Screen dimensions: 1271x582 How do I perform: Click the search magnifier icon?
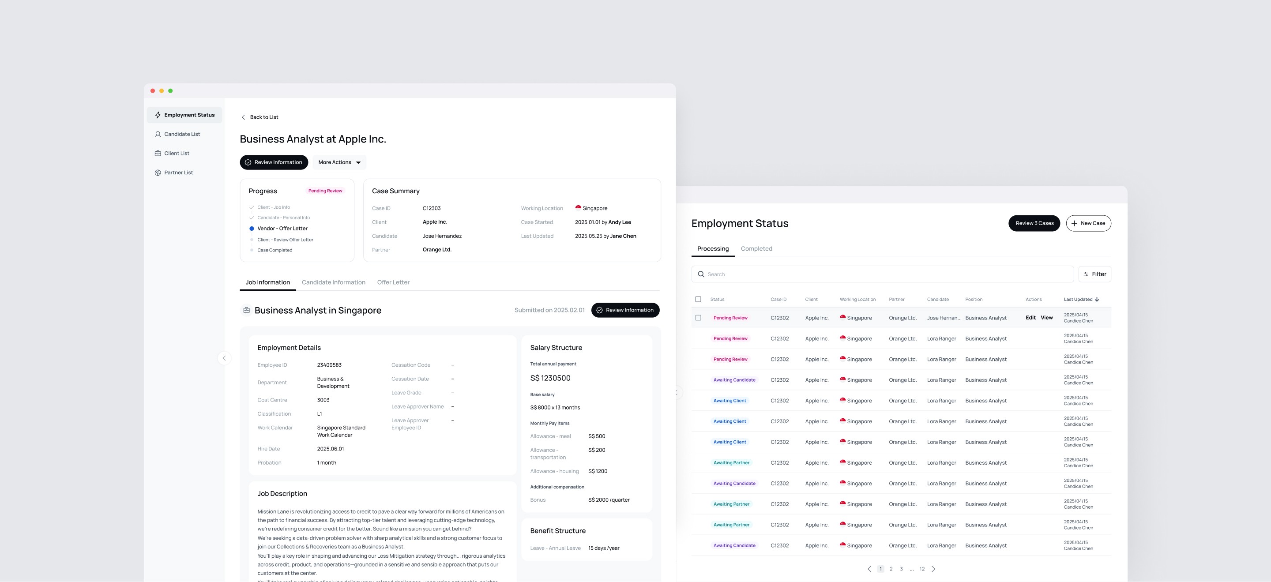pos(701,274)
